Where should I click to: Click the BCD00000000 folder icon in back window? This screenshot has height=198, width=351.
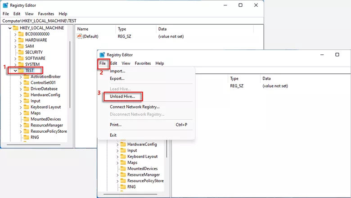(21, 34)
